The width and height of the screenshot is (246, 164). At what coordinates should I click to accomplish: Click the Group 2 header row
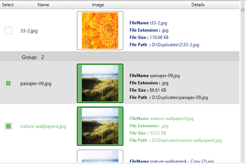[x=120, y=57]
